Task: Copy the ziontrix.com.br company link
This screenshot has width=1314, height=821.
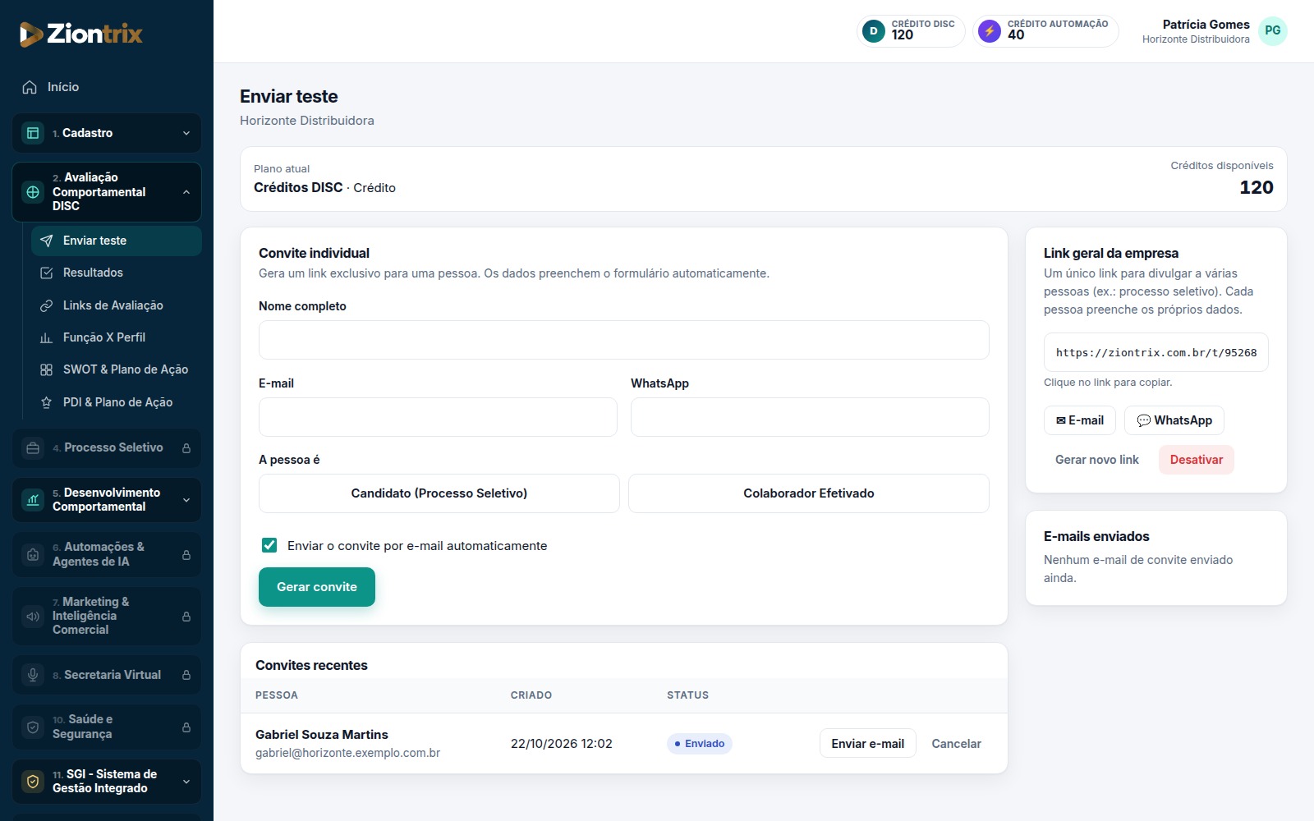Action: tap(1156, 352)
